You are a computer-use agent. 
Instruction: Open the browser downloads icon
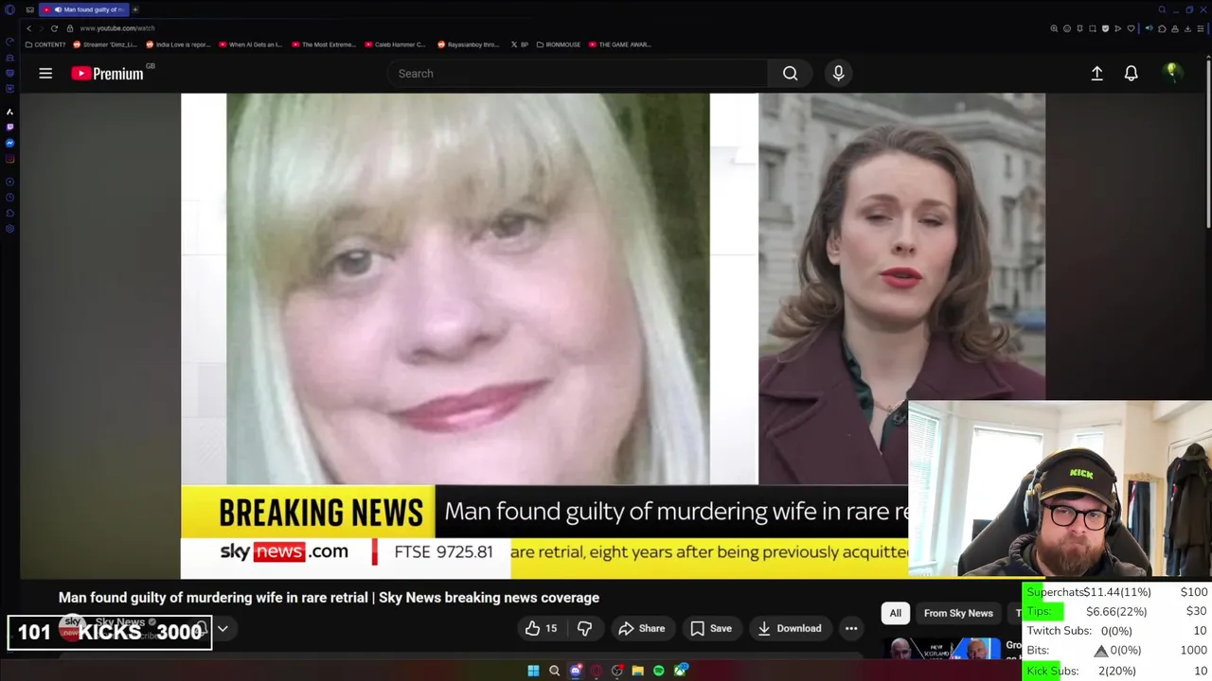pos(1187,28)
